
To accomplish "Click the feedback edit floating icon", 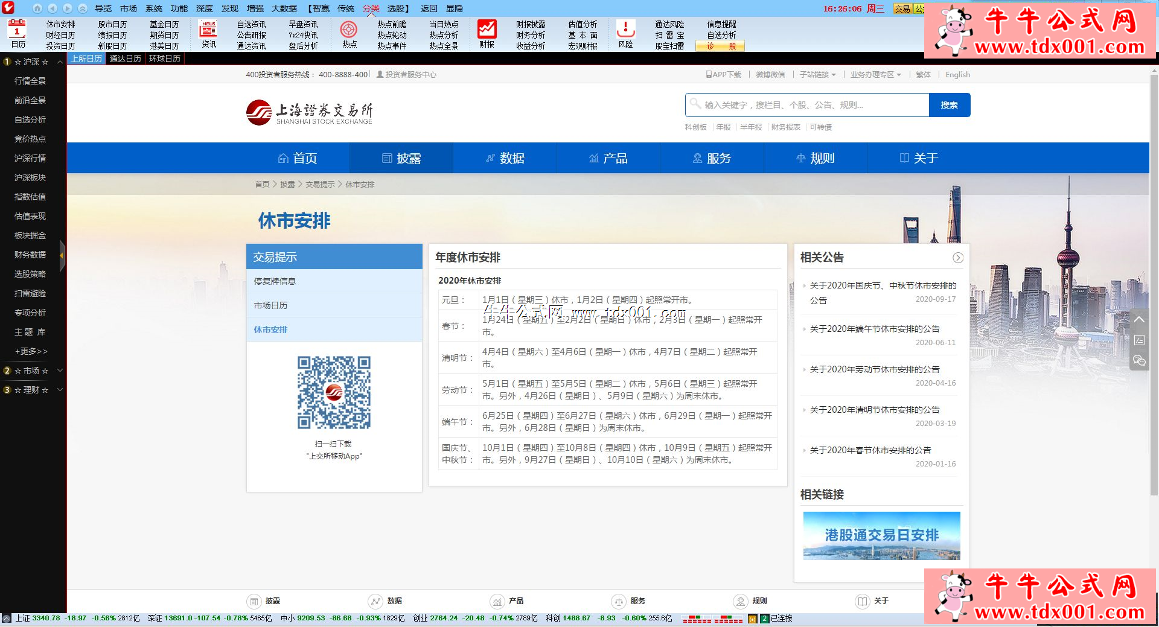I will pos(1139,340).
